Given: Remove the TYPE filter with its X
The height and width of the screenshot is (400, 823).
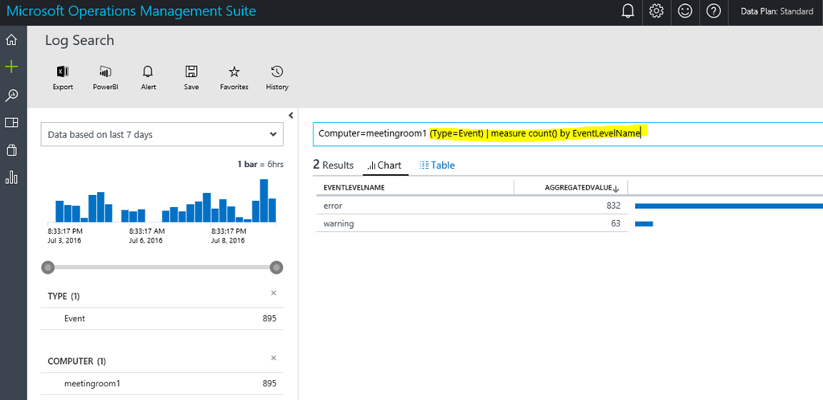Looking at the screenshot, I should [273, 294].
